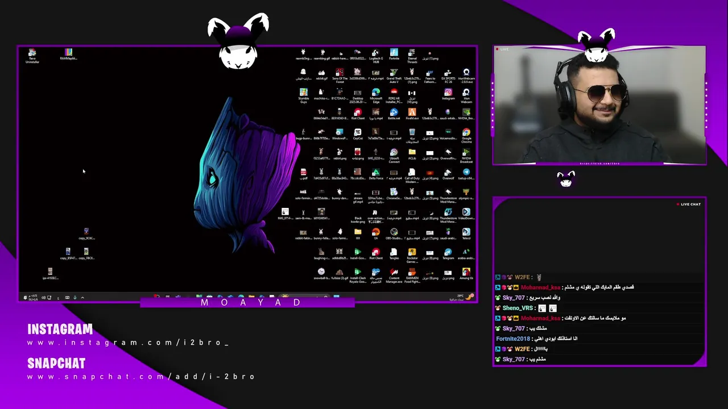
Task: Open the Instagram desktop shortcut
Action: 448,94
